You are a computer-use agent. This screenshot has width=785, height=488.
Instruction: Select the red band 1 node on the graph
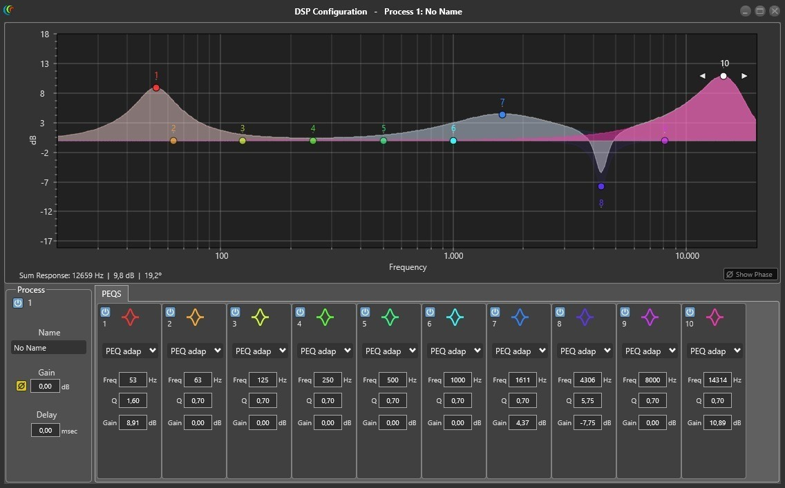(x=156, y=88)
